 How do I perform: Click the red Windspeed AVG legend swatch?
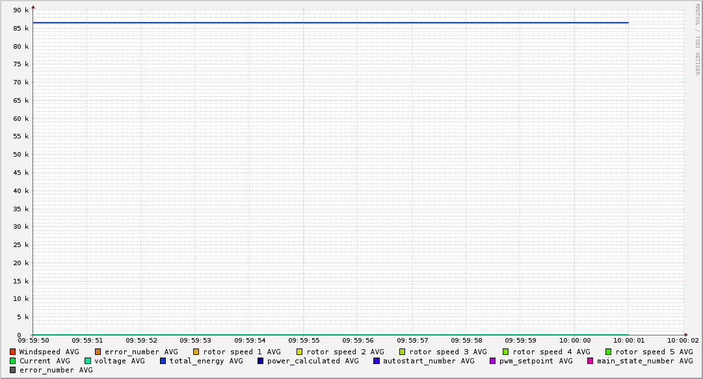pos(13,352)
